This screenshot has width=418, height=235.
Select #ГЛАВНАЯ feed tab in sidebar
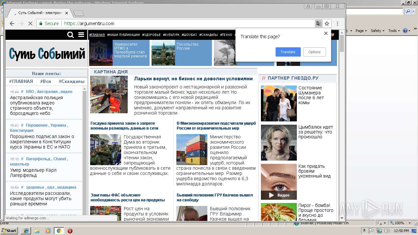click(21, 81)
